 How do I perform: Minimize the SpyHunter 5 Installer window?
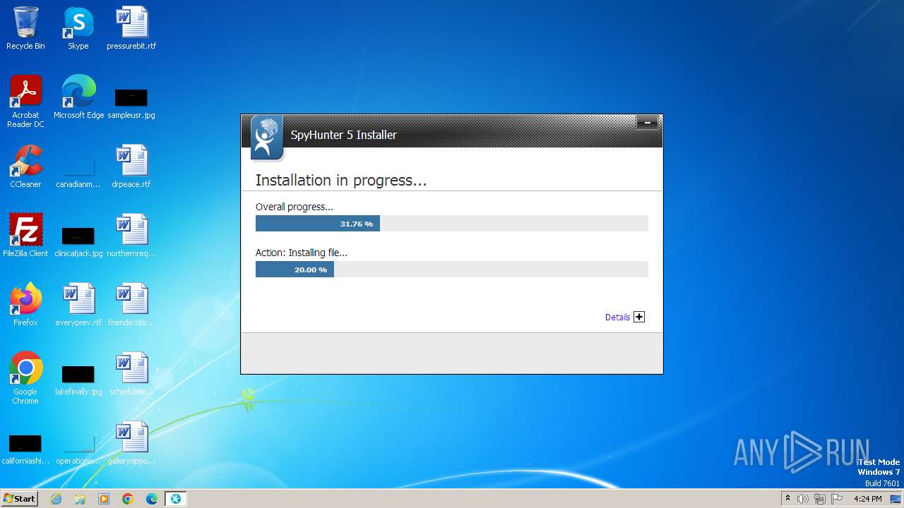[x=647, y=123]
